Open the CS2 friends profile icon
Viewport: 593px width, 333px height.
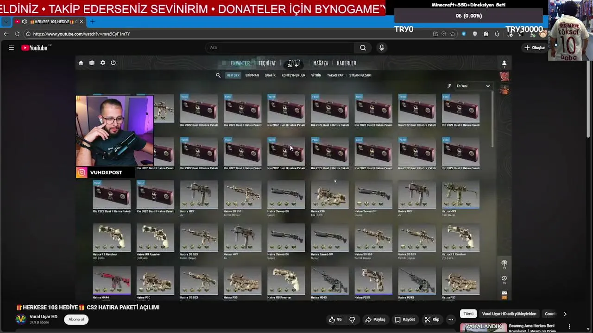(x=505, y=63)
